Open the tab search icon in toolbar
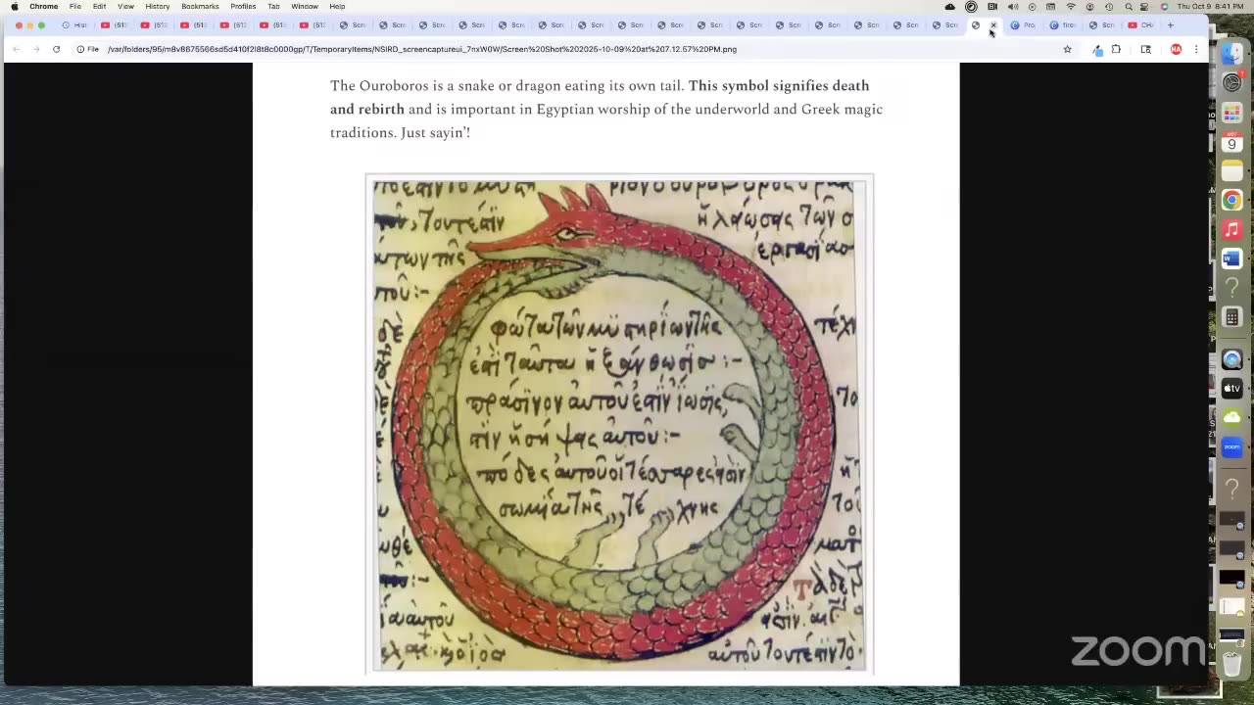The width and height of the screenshot is (1254, 705). pos(1145,49)
